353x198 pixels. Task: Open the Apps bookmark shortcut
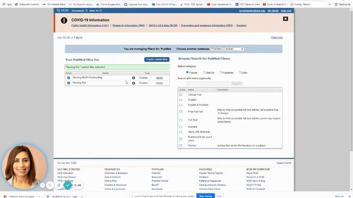pyautogui.click(x=7, y=4)
